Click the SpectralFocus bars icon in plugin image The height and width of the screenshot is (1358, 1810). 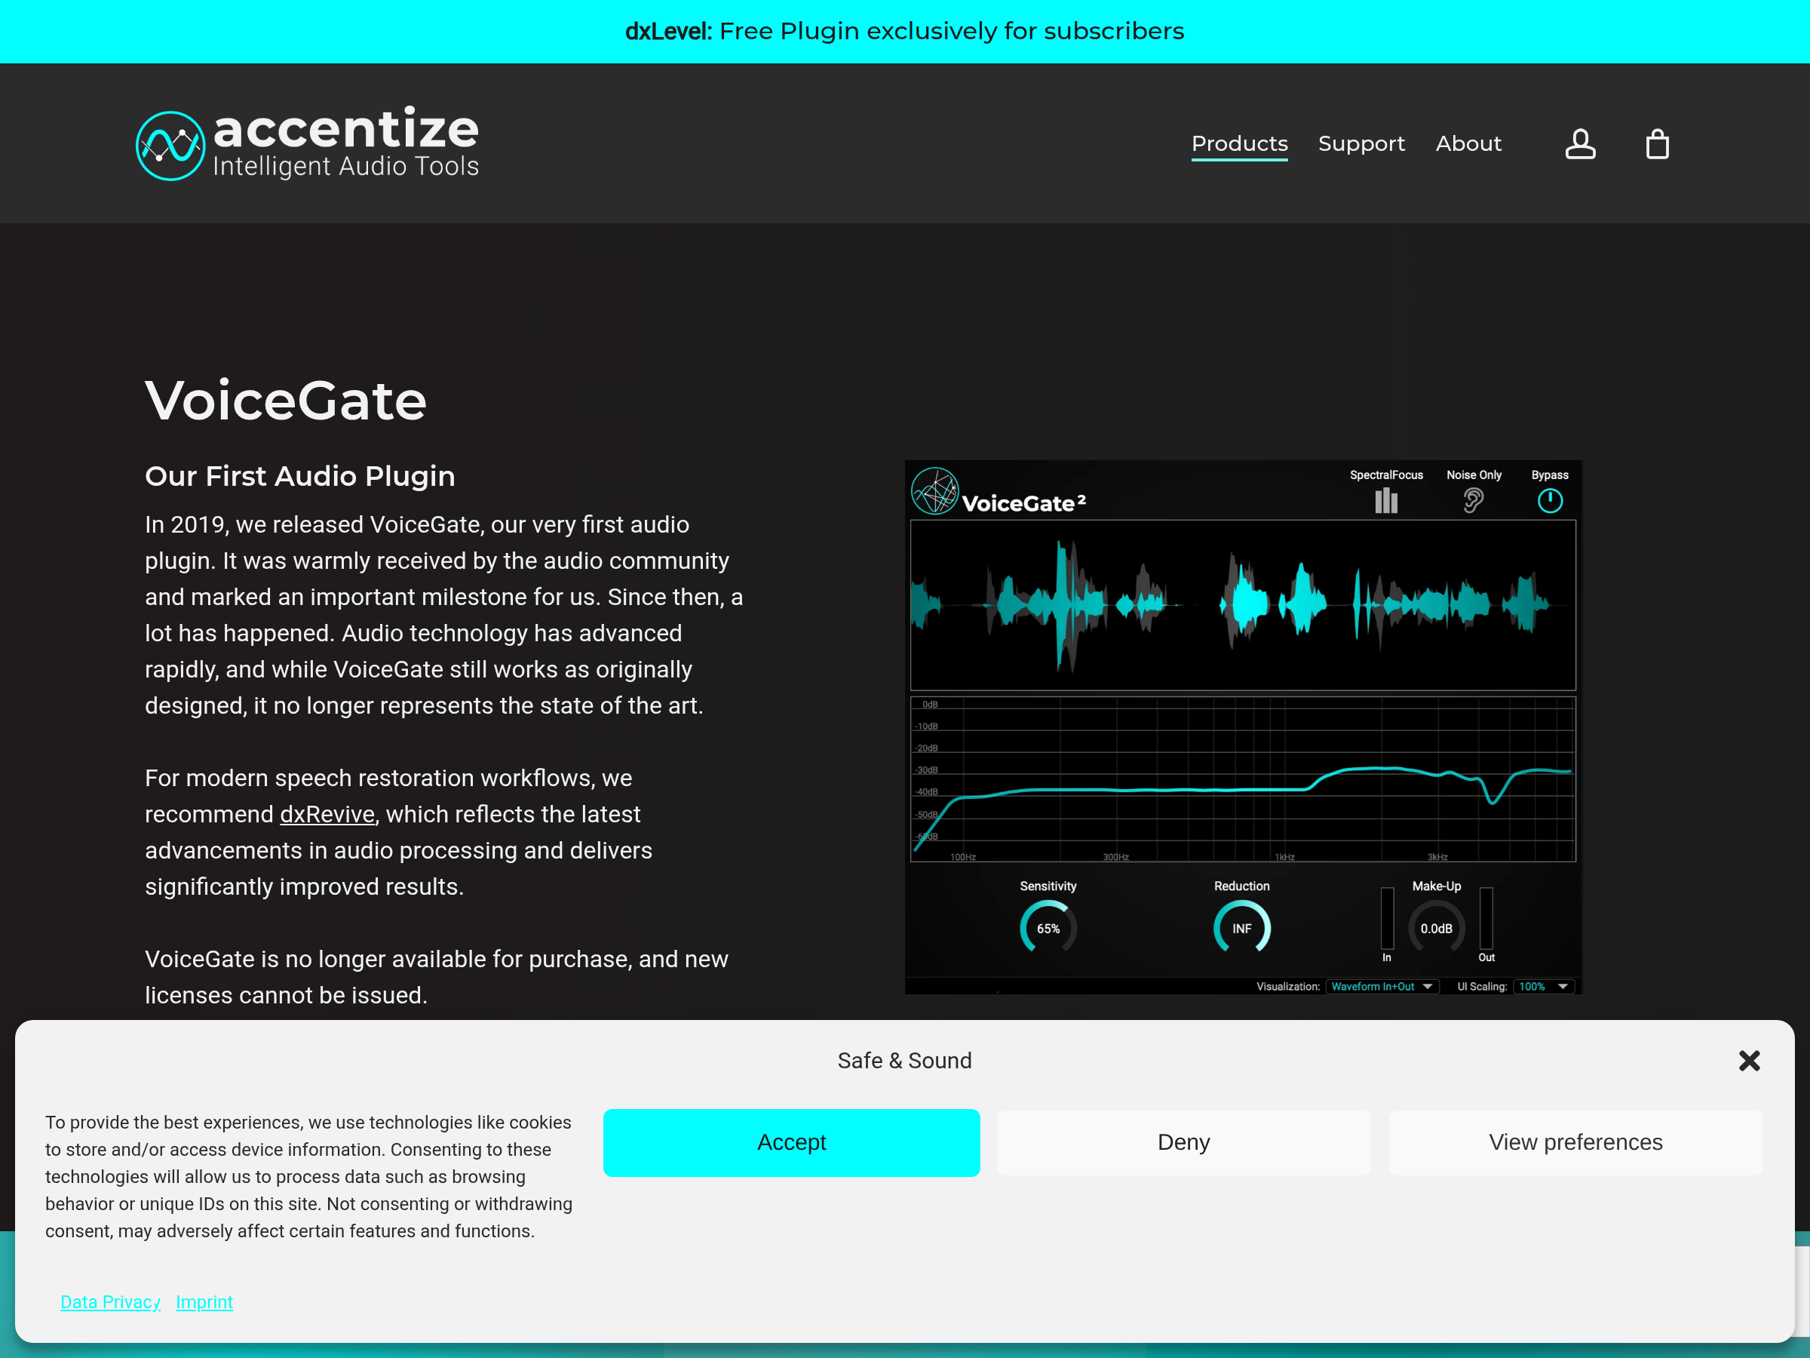pos(1386,500)
